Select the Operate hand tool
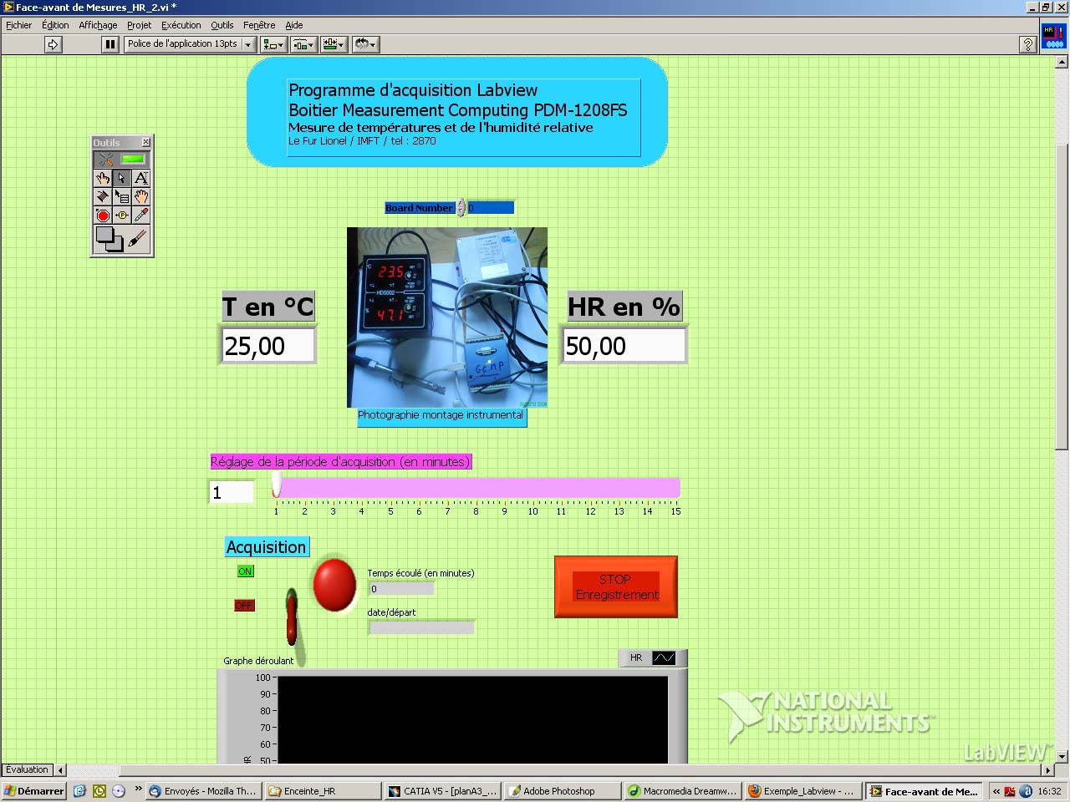Image resolution: width=1070 pixels, height=802 pixels. coord(103,178)
